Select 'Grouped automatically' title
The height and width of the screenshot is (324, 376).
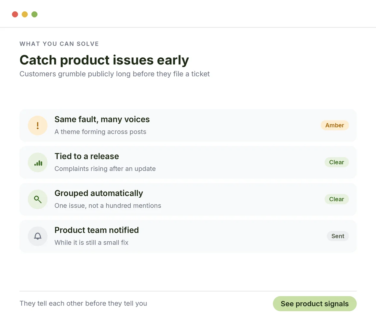99,193
